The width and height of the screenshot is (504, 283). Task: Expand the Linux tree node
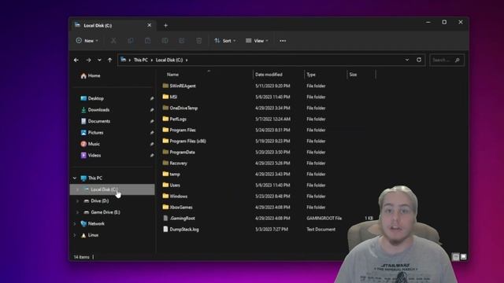point(75,235)
